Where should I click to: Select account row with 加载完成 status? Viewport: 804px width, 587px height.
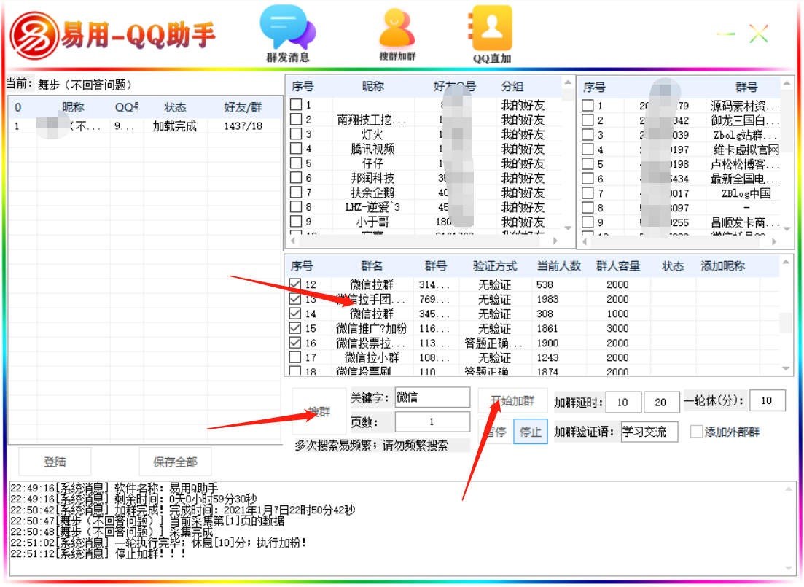144,125
